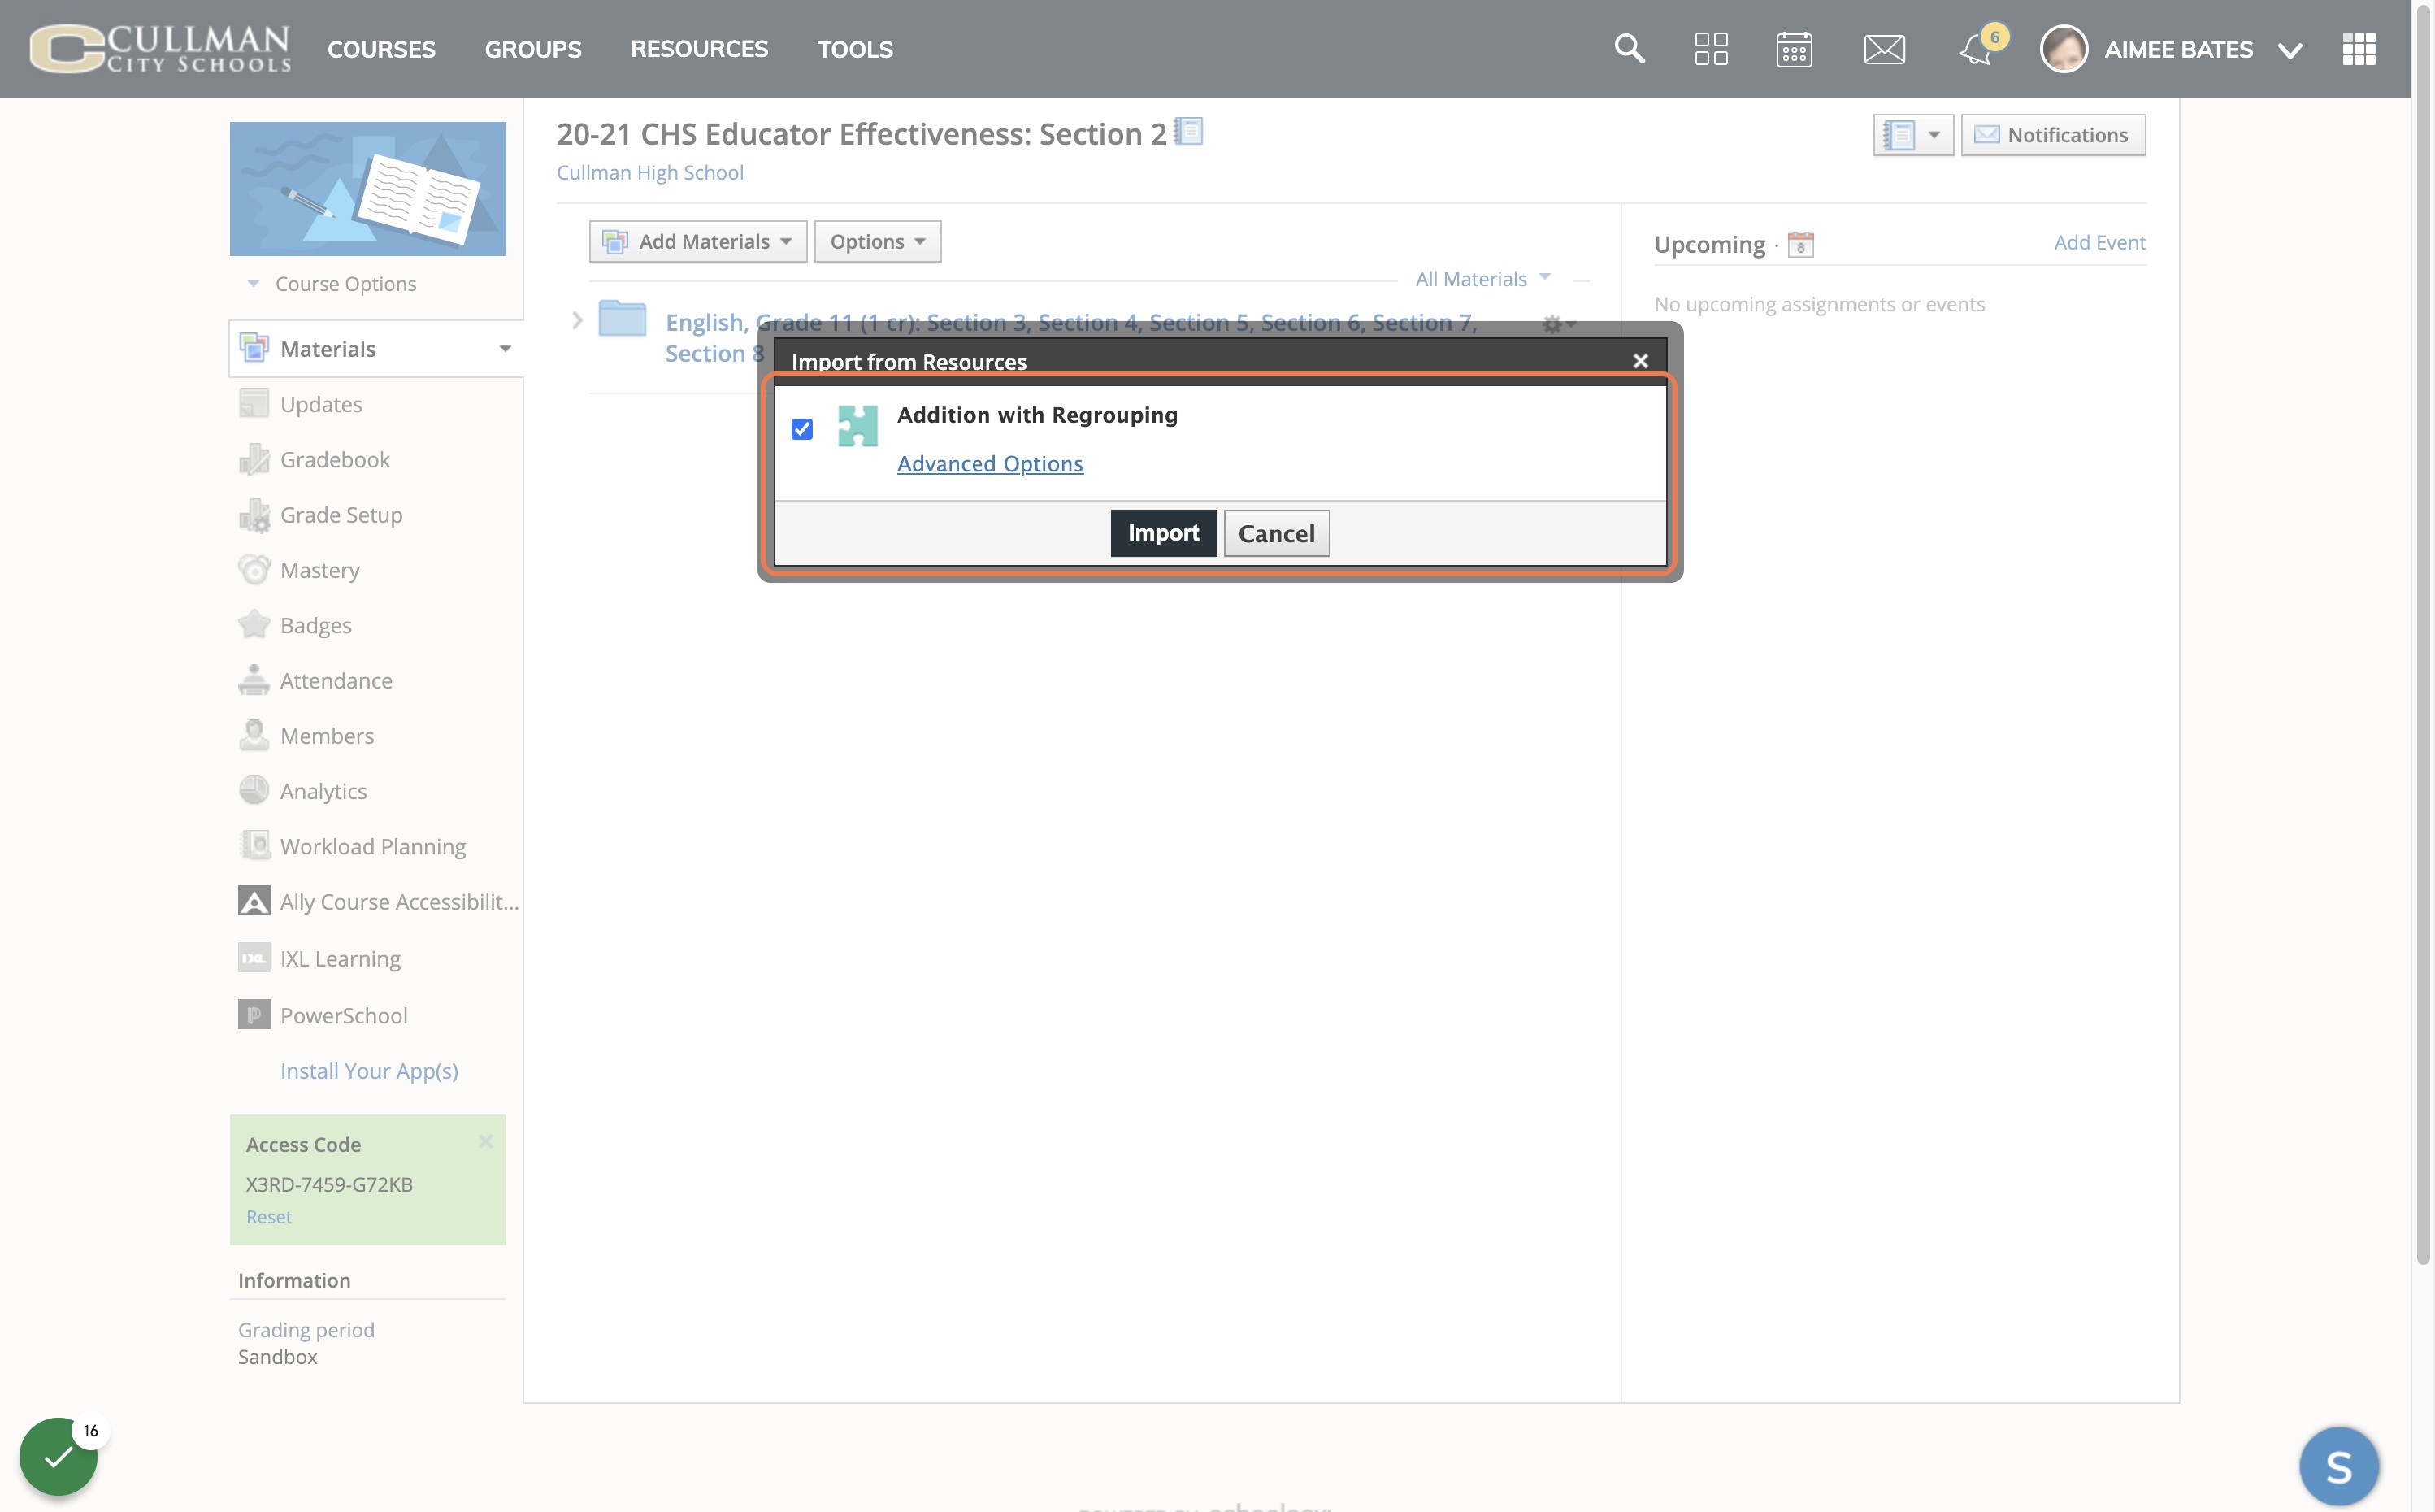The image size is (2435, 1512).
Task: Click the Upcoming calendar icon
Action: pos(1800,244)
